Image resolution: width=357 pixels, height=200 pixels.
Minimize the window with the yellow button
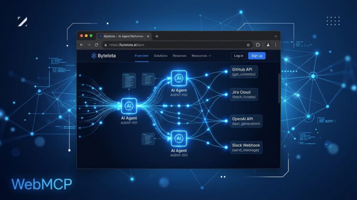click(86, 36)
